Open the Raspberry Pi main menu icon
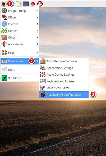 coord(4,4)
